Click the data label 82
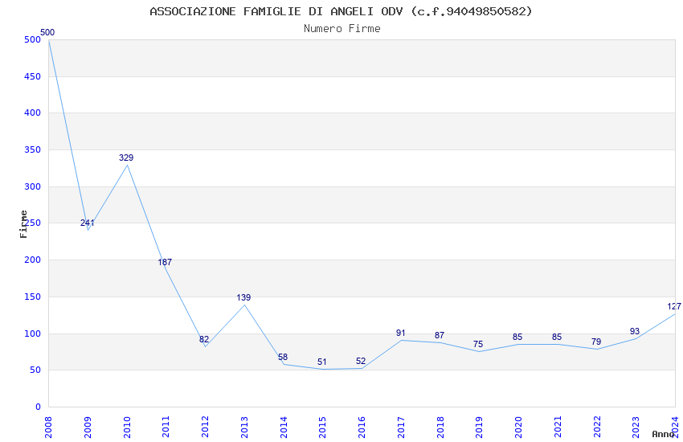683x442 pixels. [204, 339]
